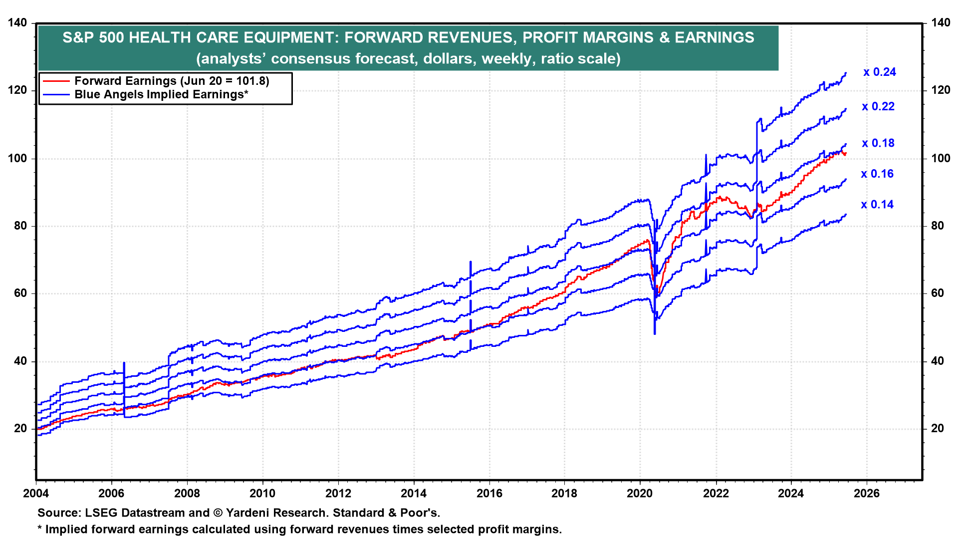
Task: Click the Forward Earnings legend label
Action: pos(172,81)
